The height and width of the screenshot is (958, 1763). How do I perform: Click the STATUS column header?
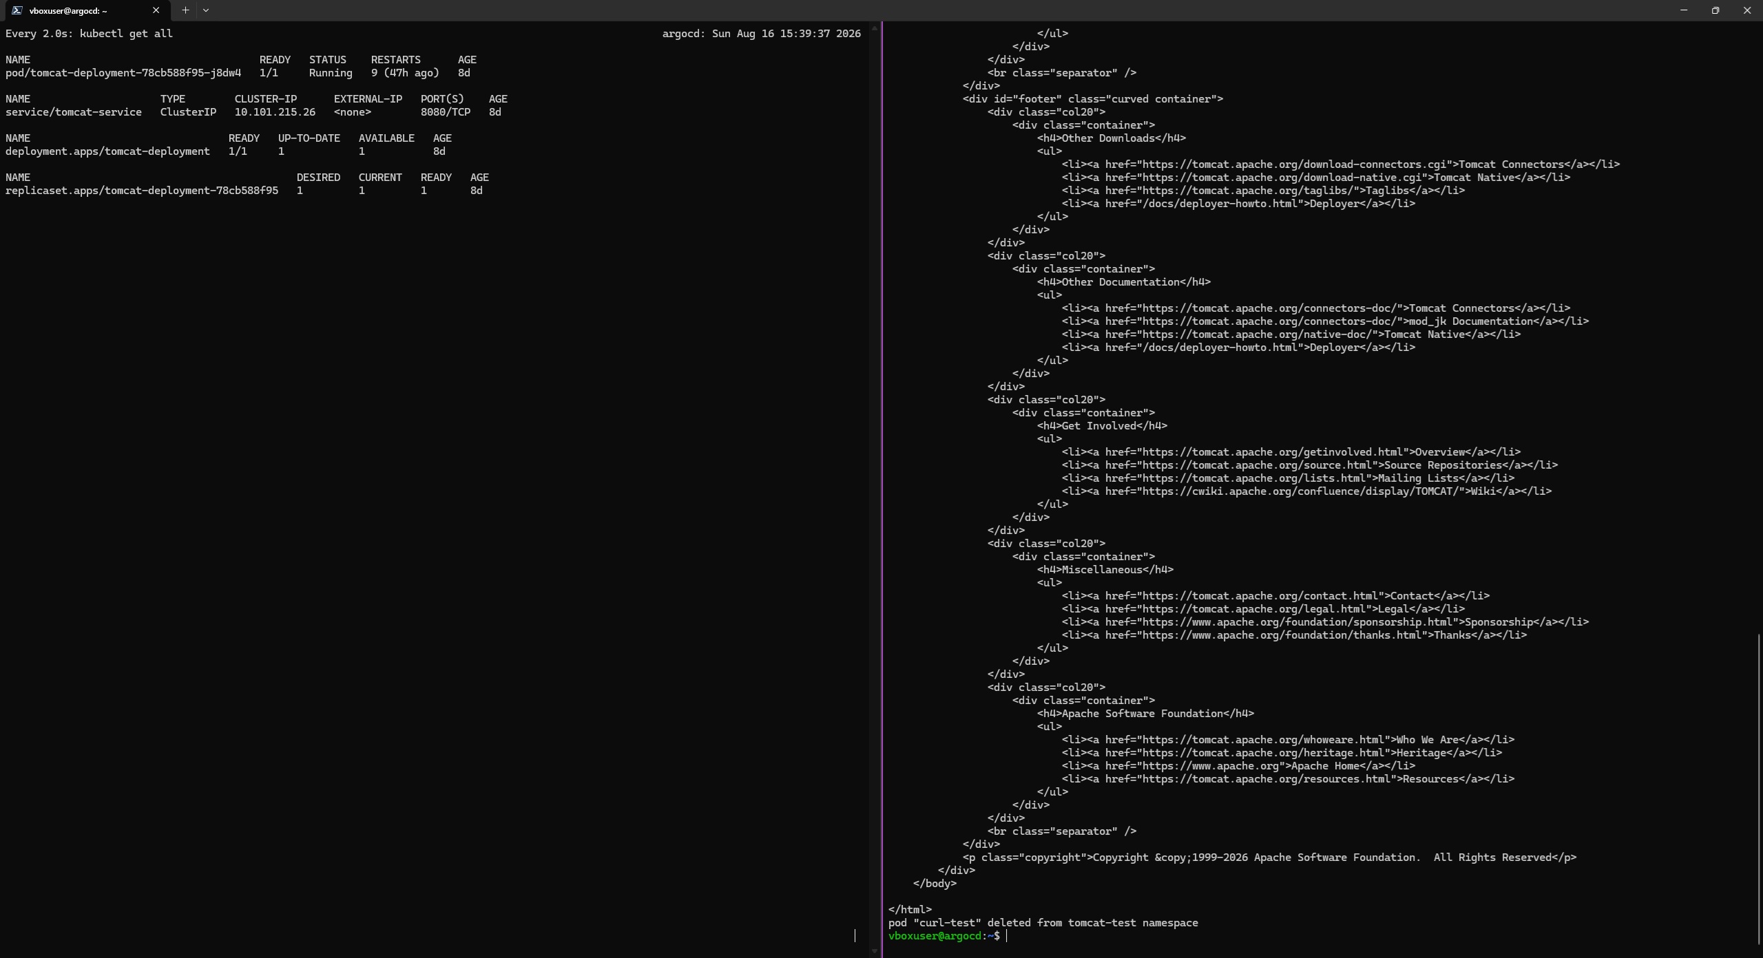(x=328, y=60)
